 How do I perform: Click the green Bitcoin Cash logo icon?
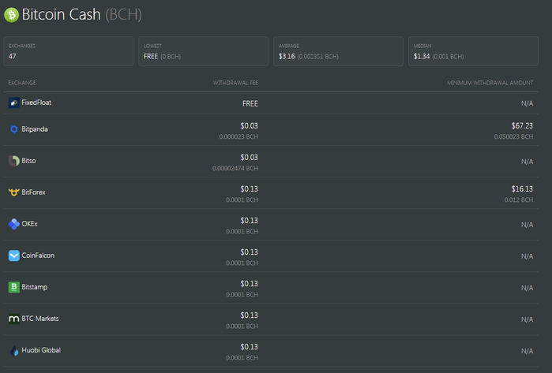pyautogui.click(x=11, y=15)
